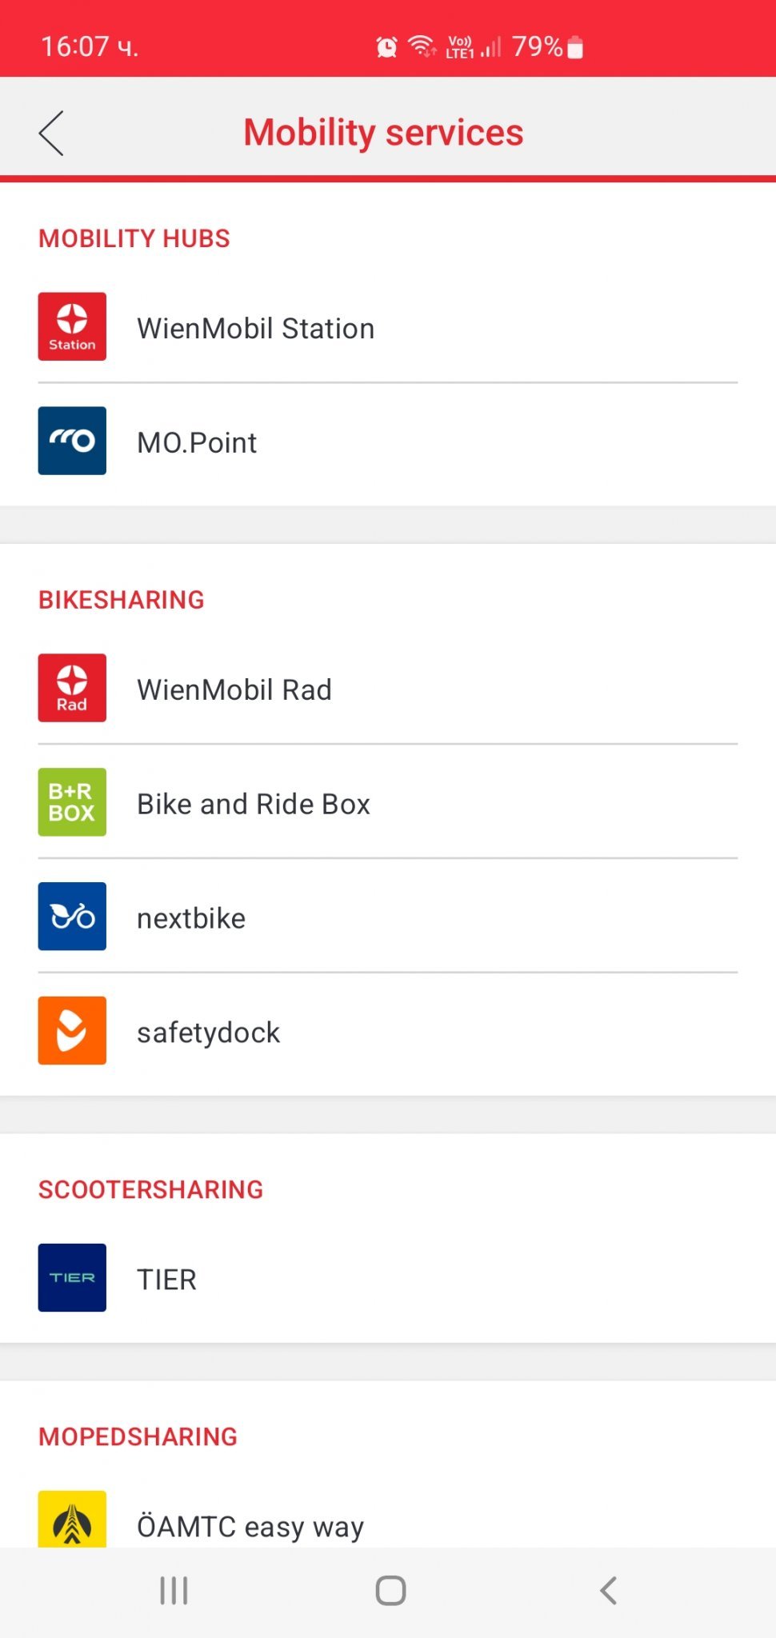Viewport: 776px width, 1638px height.
Task: Select the Bike and Ride Box label
Action: pos(254,805)
